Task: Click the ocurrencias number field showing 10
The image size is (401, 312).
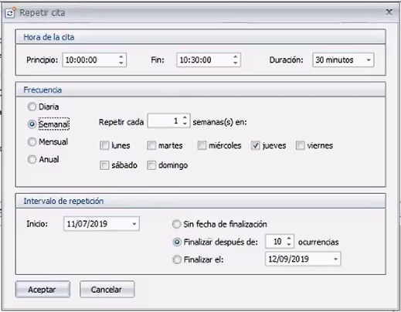Action: coord(280,242)
